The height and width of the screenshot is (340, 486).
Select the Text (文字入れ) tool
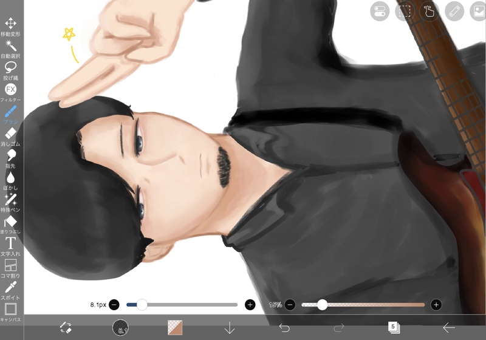(x=10, y=246)
